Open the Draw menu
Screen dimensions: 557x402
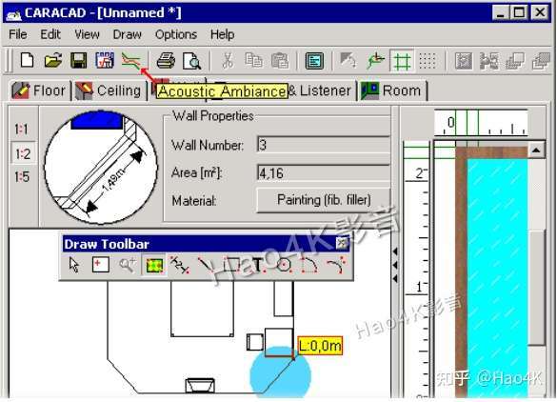coord(128,34)
